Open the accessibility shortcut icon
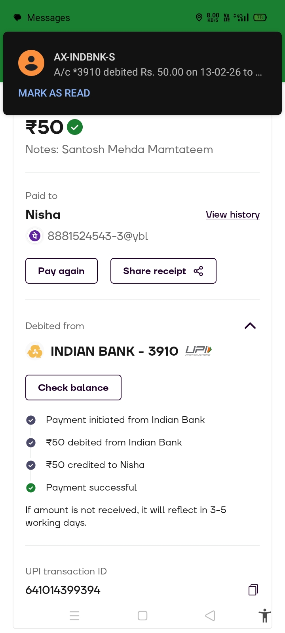 [x=264, y=616]
